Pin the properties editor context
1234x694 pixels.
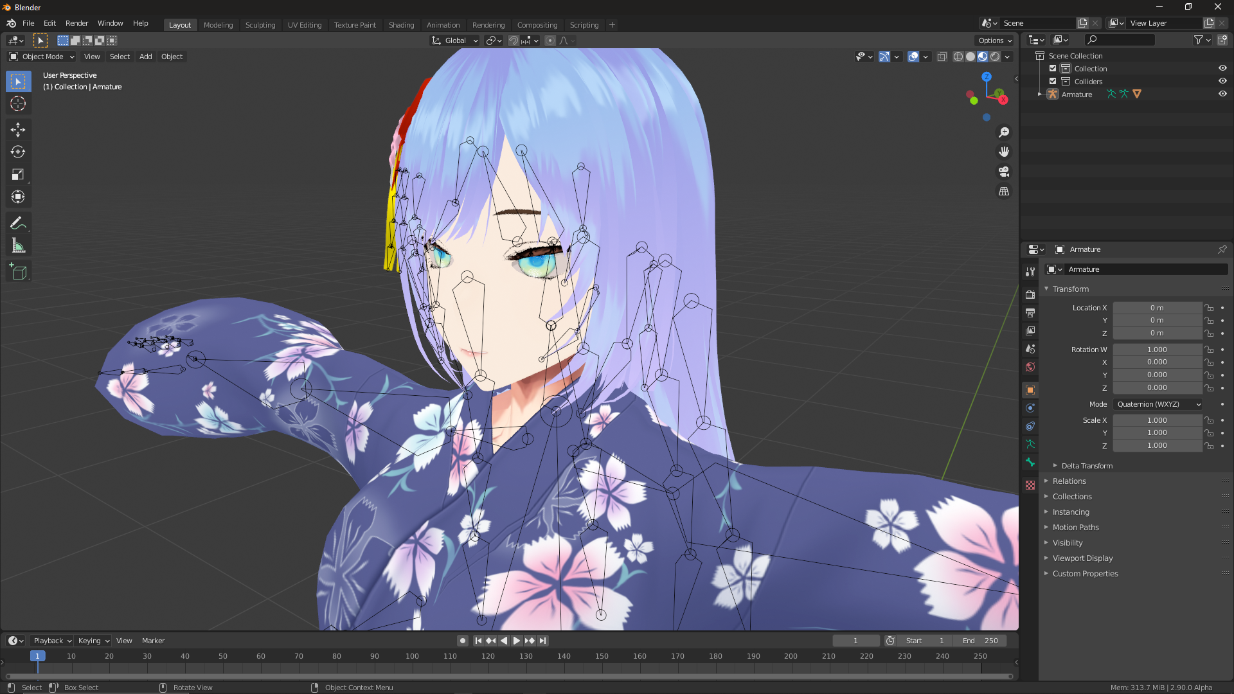[x=1222, y=249]
